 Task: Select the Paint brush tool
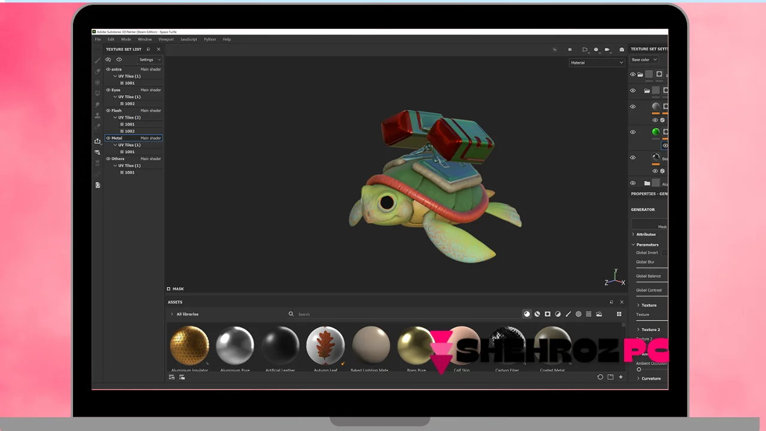click(x=98, y=60)
